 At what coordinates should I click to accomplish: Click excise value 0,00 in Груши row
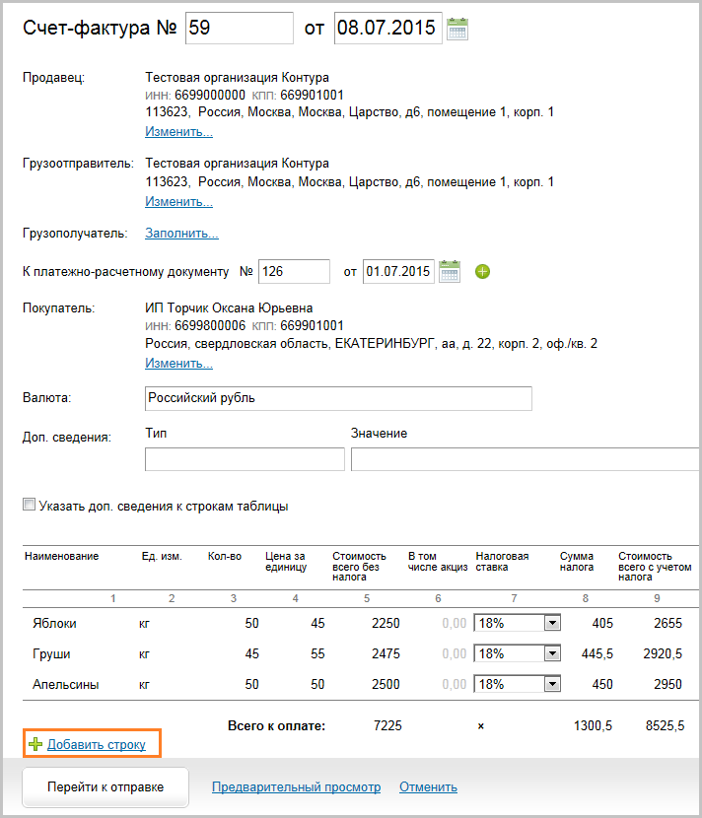point(455,653)
